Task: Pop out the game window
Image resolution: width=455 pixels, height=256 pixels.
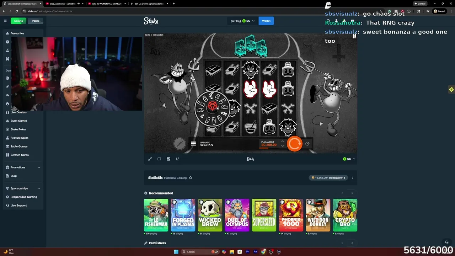Action: (x=178, y=159)
